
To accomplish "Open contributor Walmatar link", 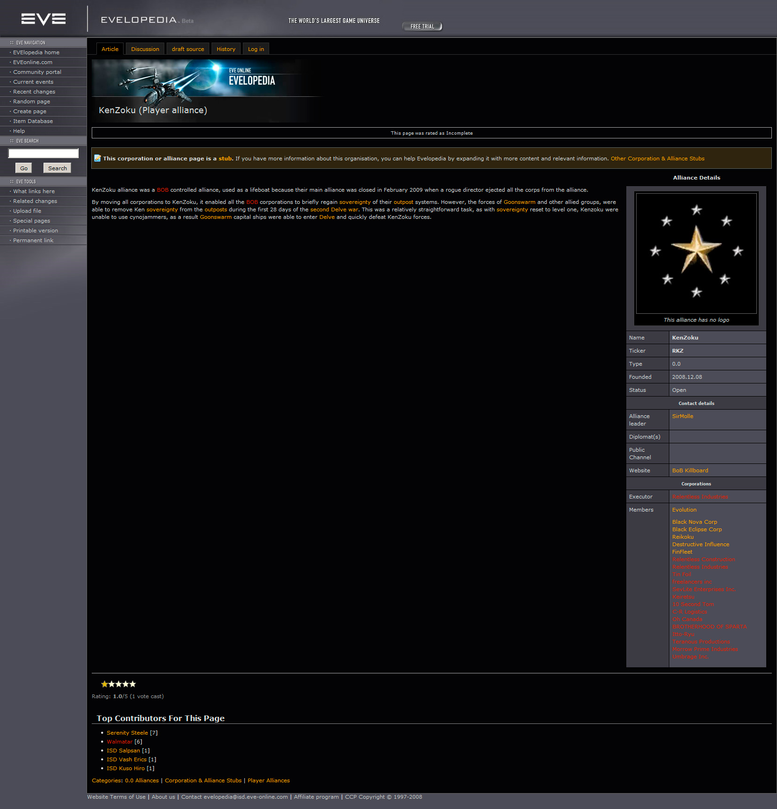I will (x=119, y=742).
